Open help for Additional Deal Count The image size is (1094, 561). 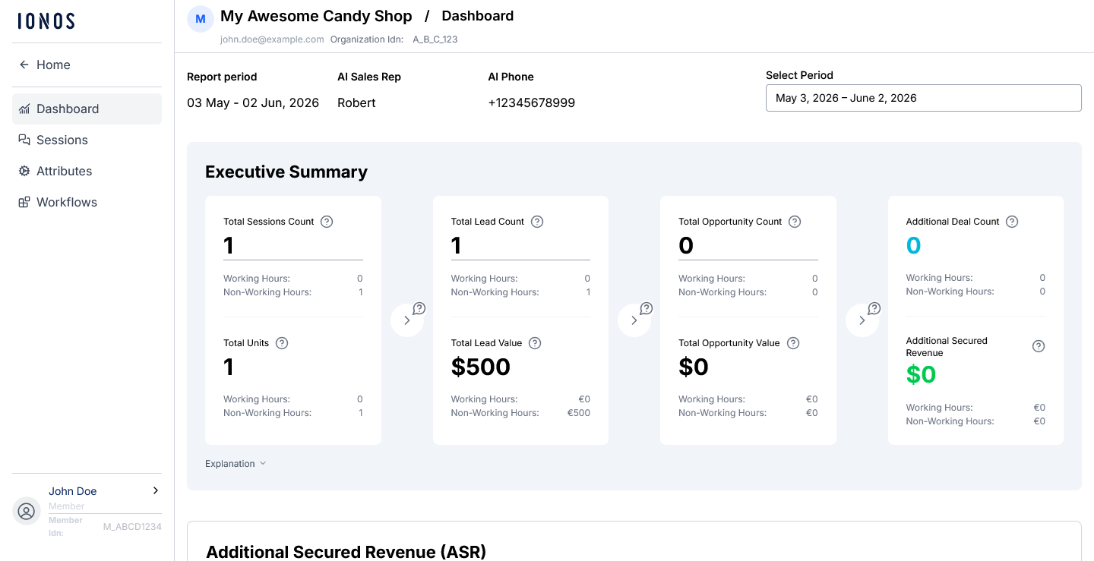click(x=1012, y=222)
